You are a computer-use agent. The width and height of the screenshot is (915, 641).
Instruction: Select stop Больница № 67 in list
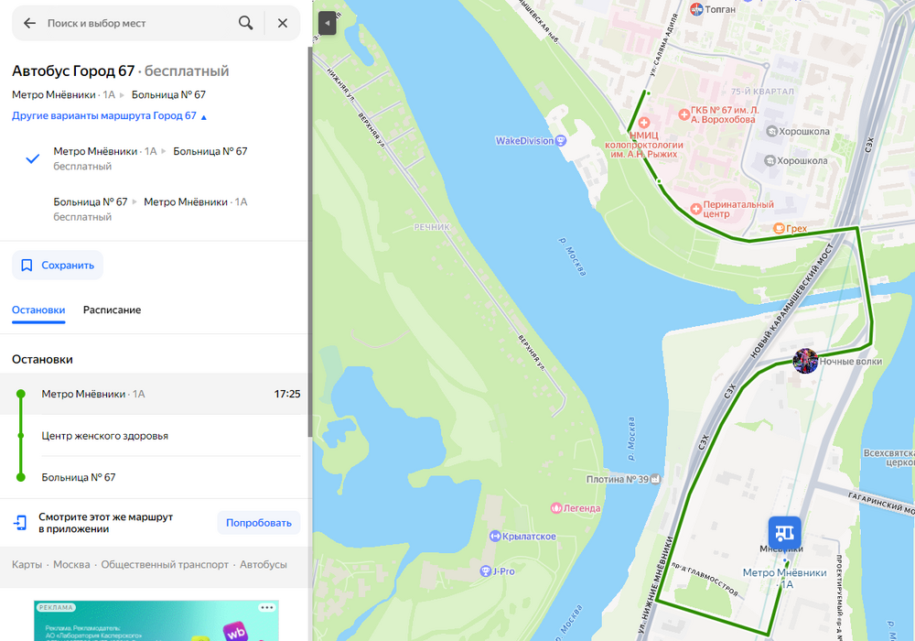point(154,477)
